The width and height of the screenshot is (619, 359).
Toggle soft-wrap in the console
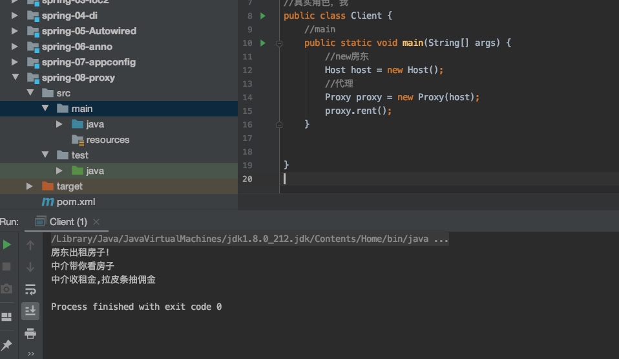tap(30, 289)
